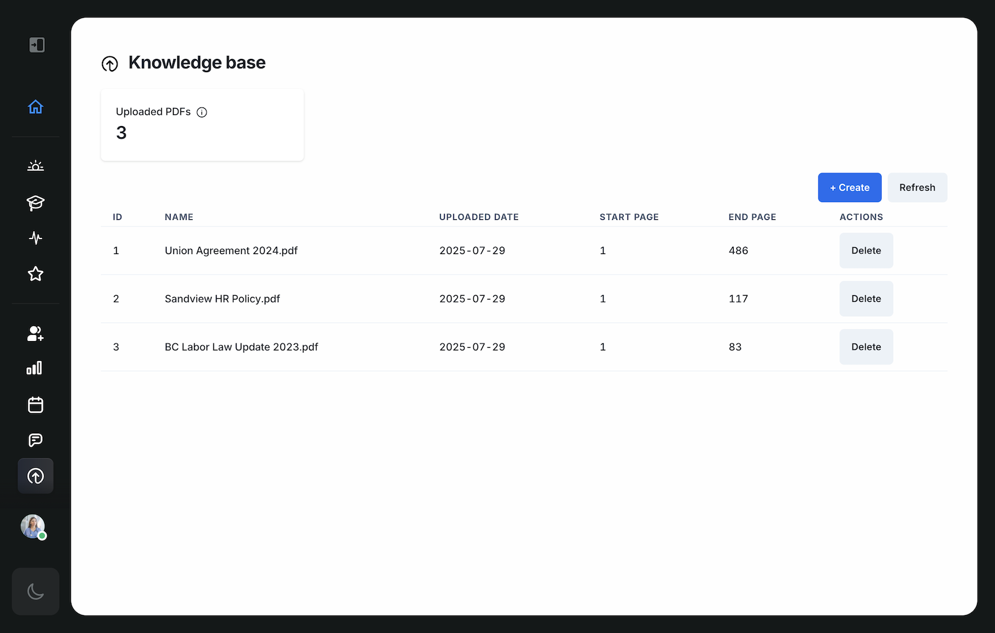
Task: View analytics via the bar chart icon
Action: click(35, 368)
